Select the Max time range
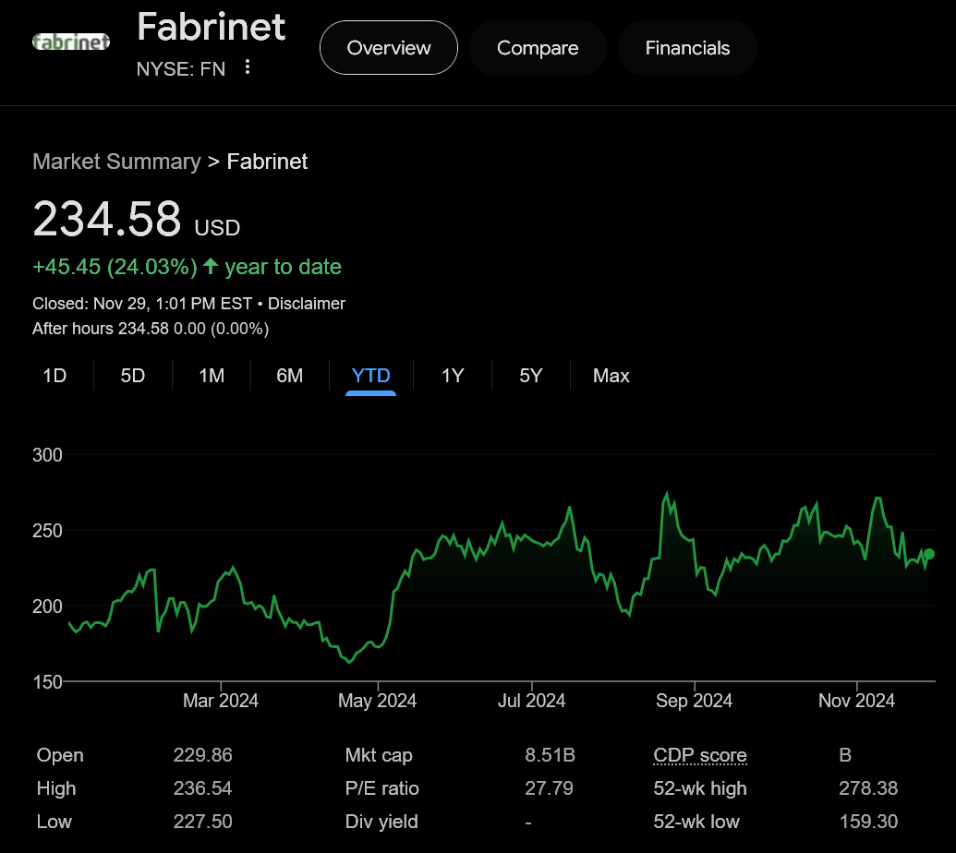956x853 pixels. tap(611, 376)
